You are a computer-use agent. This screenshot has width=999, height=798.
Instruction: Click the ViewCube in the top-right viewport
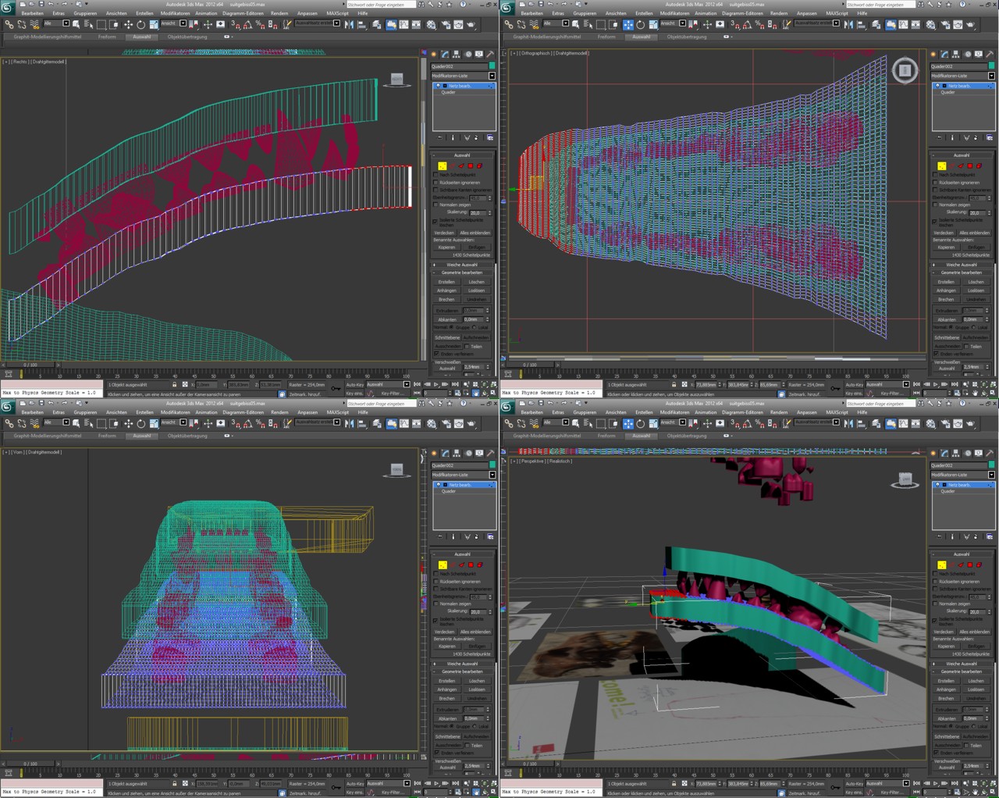(x=905, y=71)
